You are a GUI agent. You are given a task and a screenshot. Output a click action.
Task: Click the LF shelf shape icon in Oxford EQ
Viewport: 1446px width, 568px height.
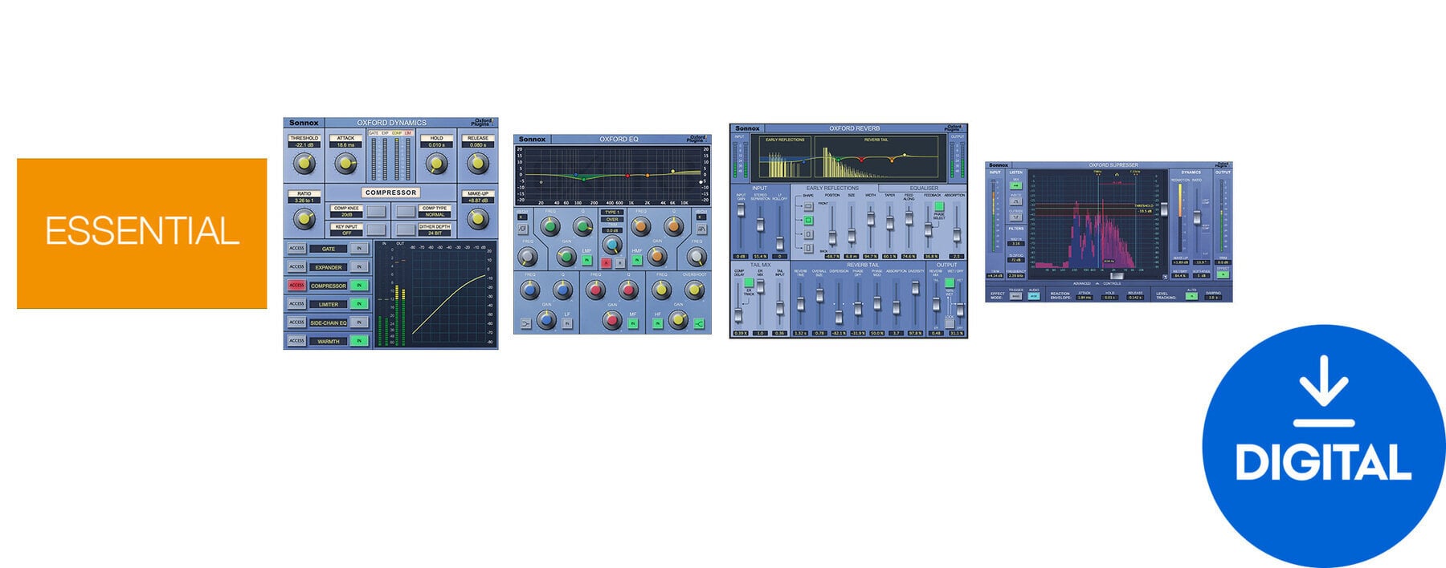525,323
